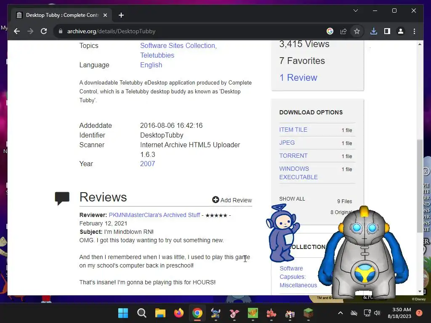Open the volume speaker tray icon
The width and height of the screenshot is (431, 323).
click(377, 313)
